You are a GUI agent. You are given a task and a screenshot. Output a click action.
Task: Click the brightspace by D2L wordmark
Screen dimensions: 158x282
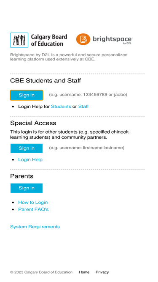point(112,40)
